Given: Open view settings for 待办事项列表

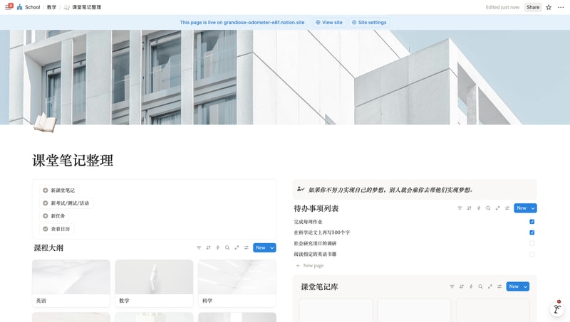Looking at the screenshot, I should (507, 208).
